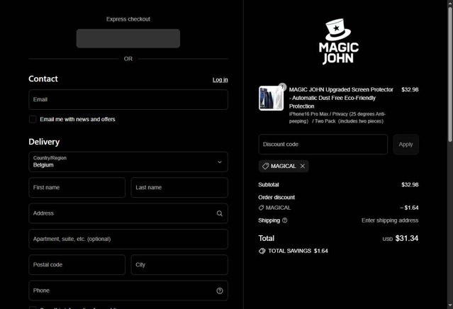Click the Enter shipping address text
Screen dimensions: 453x309
tap(390, 220)
